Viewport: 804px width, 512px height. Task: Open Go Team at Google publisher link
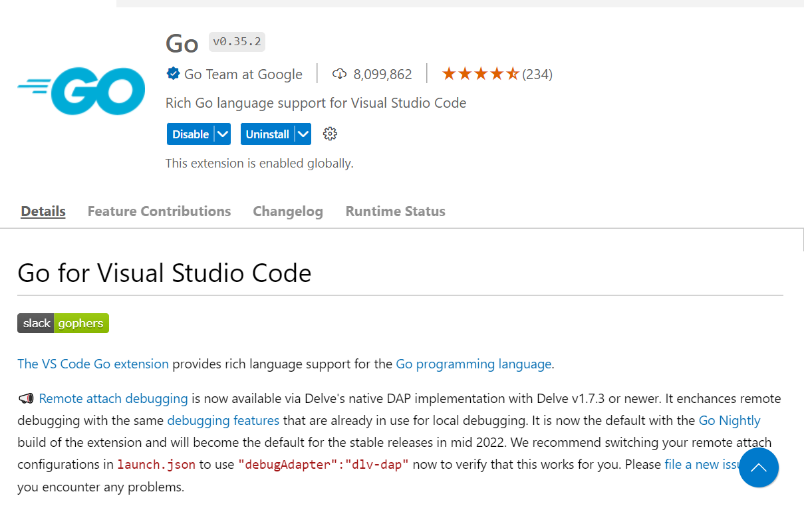243,74
